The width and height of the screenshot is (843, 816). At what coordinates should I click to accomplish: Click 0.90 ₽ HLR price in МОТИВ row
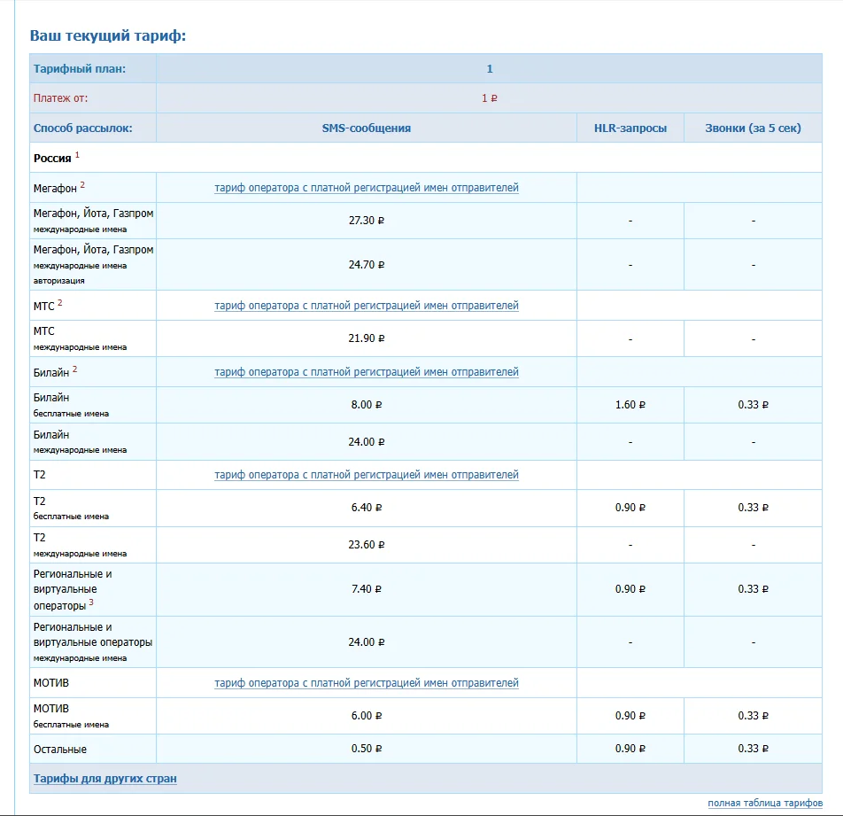click(x=630, y=715)
